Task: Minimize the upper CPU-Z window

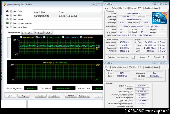Action: [x=155, y=4]
